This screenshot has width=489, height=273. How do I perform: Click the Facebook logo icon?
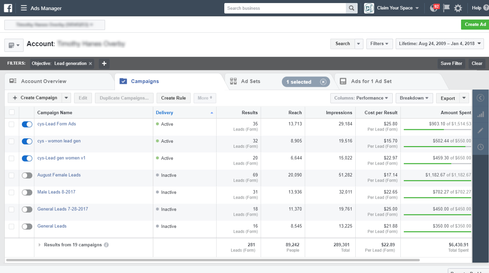(8, 8)
